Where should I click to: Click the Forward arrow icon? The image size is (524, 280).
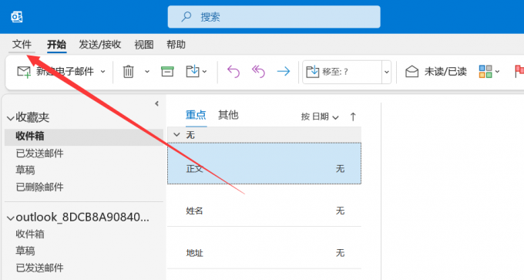click(x=284, y=71)
